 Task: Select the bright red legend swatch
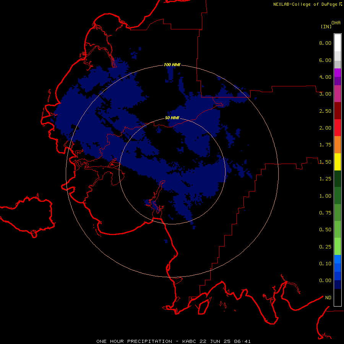coord(338,128)
